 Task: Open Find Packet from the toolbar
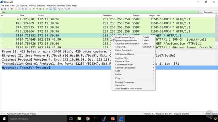[x=30, y=9]
